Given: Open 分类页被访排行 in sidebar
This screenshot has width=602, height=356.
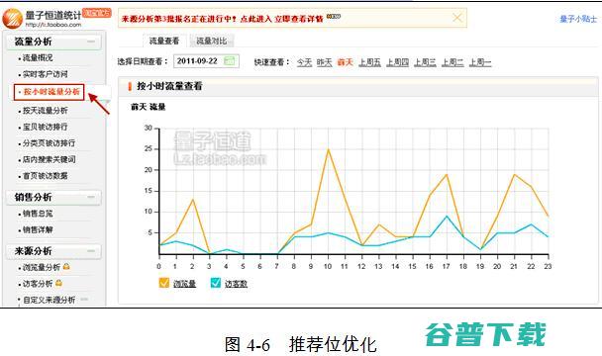Looking at the screenshot, I should click(49, 143).
